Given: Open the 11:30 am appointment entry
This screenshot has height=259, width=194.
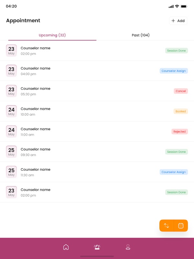Looking at the screenshot, I should pos(36,172).
